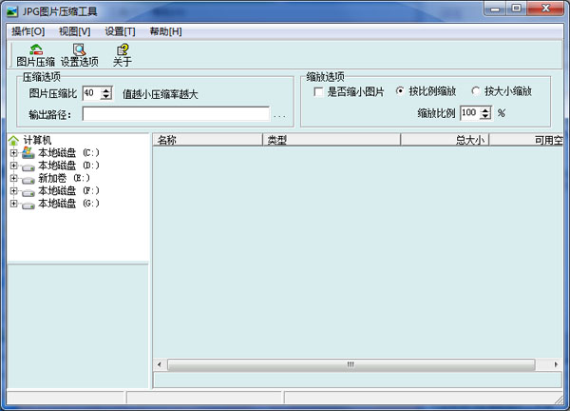This screenshot has width=570, height=411.
Task: Sort by the 类型 column header
Action: (332, 140)
